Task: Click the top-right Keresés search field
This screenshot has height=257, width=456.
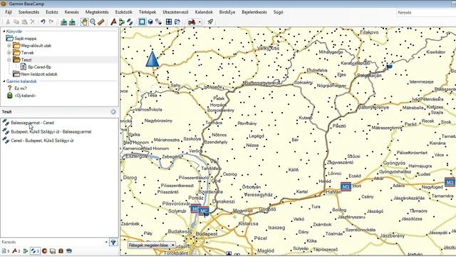Action: pos(426,13)
